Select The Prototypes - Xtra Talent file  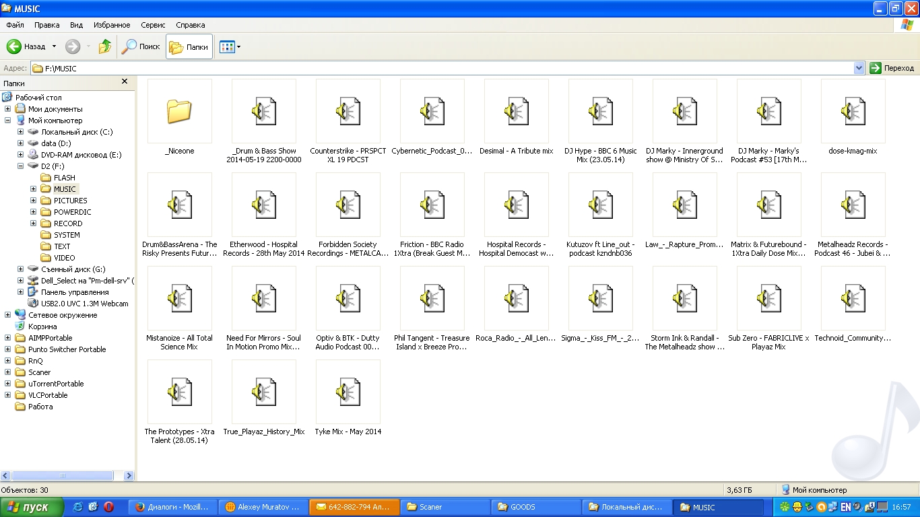(179, 392)
